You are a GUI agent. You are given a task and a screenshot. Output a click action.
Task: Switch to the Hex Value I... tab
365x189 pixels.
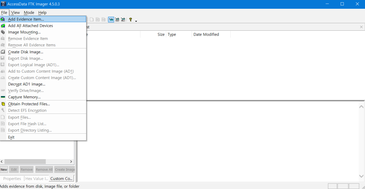tap(37, 178)
